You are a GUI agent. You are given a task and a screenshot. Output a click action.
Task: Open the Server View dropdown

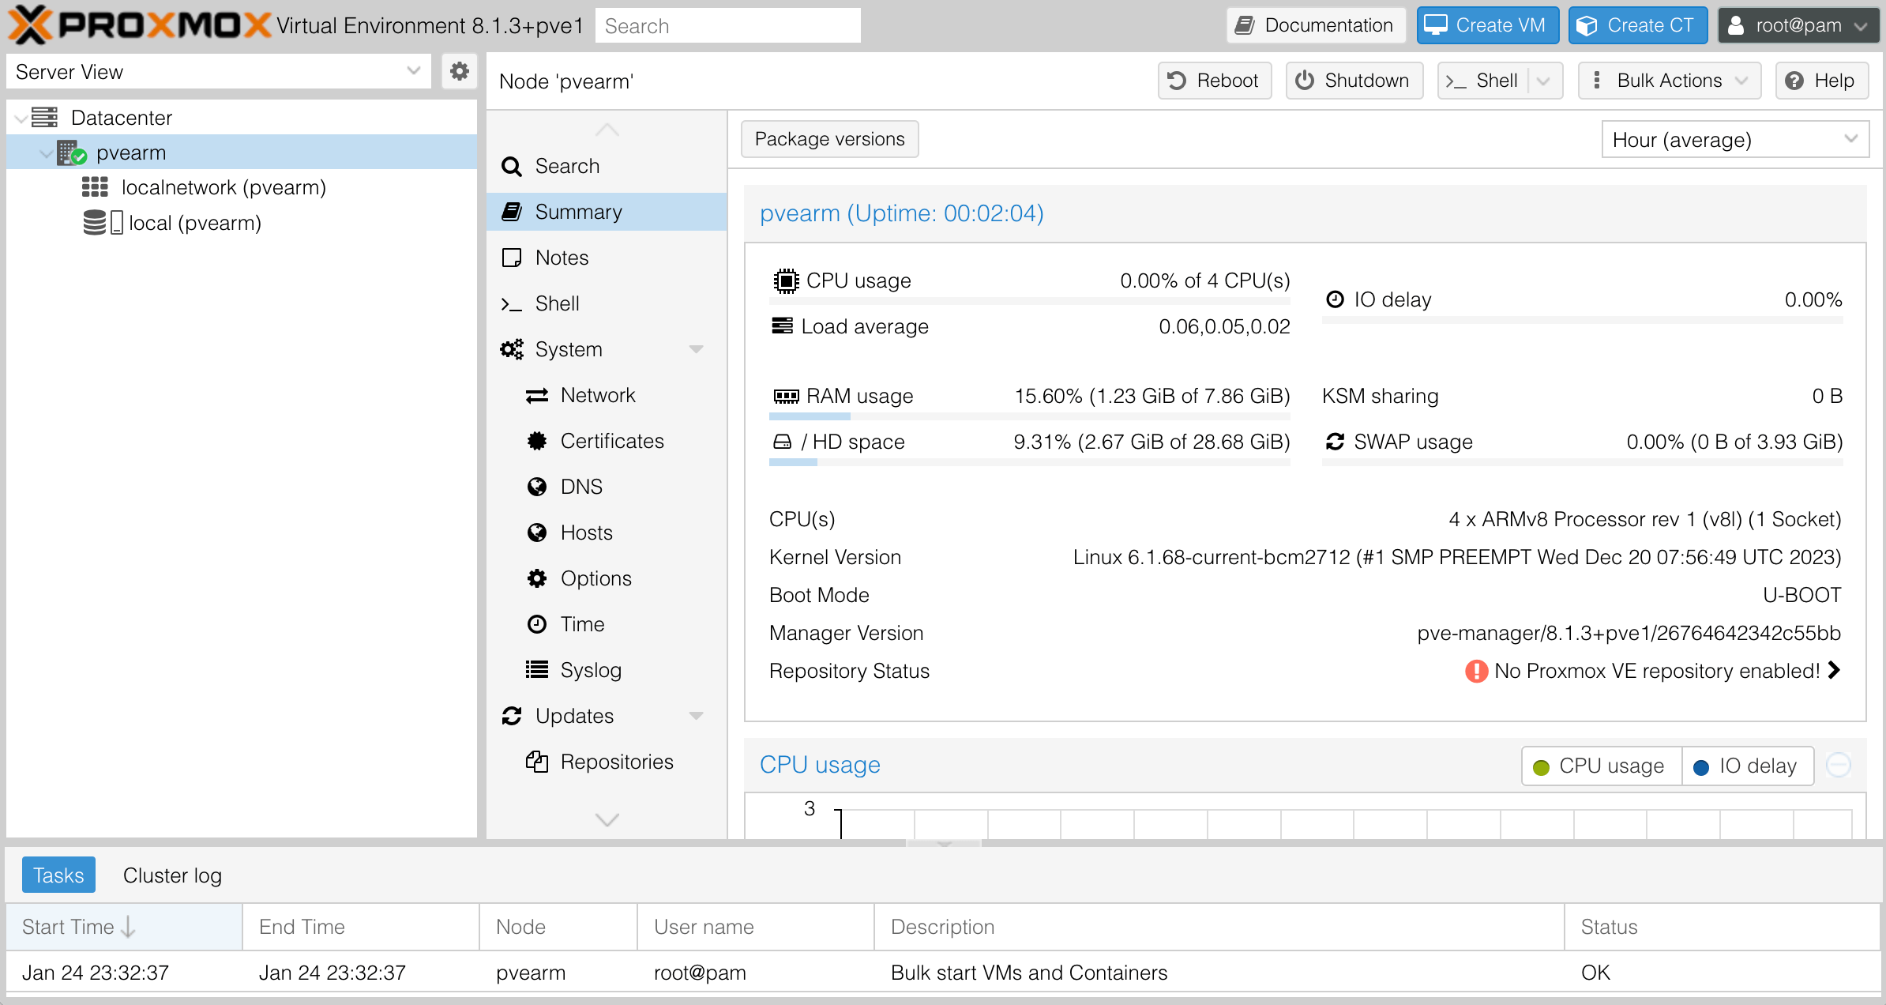pyautogui.click(x=413, y=72)
